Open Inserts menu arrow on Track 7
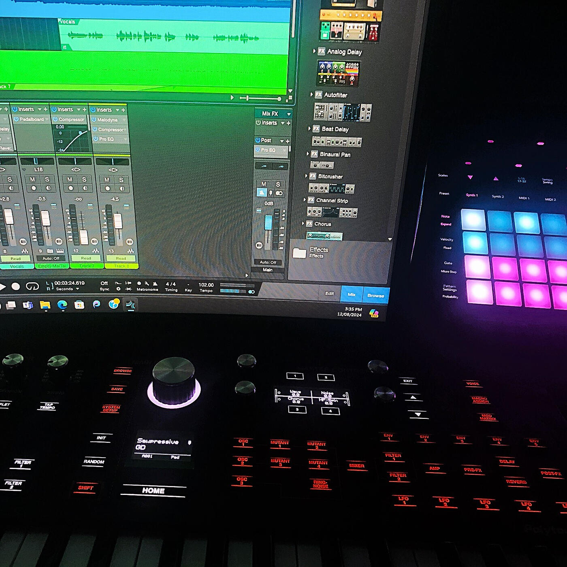 coord(79,110)
